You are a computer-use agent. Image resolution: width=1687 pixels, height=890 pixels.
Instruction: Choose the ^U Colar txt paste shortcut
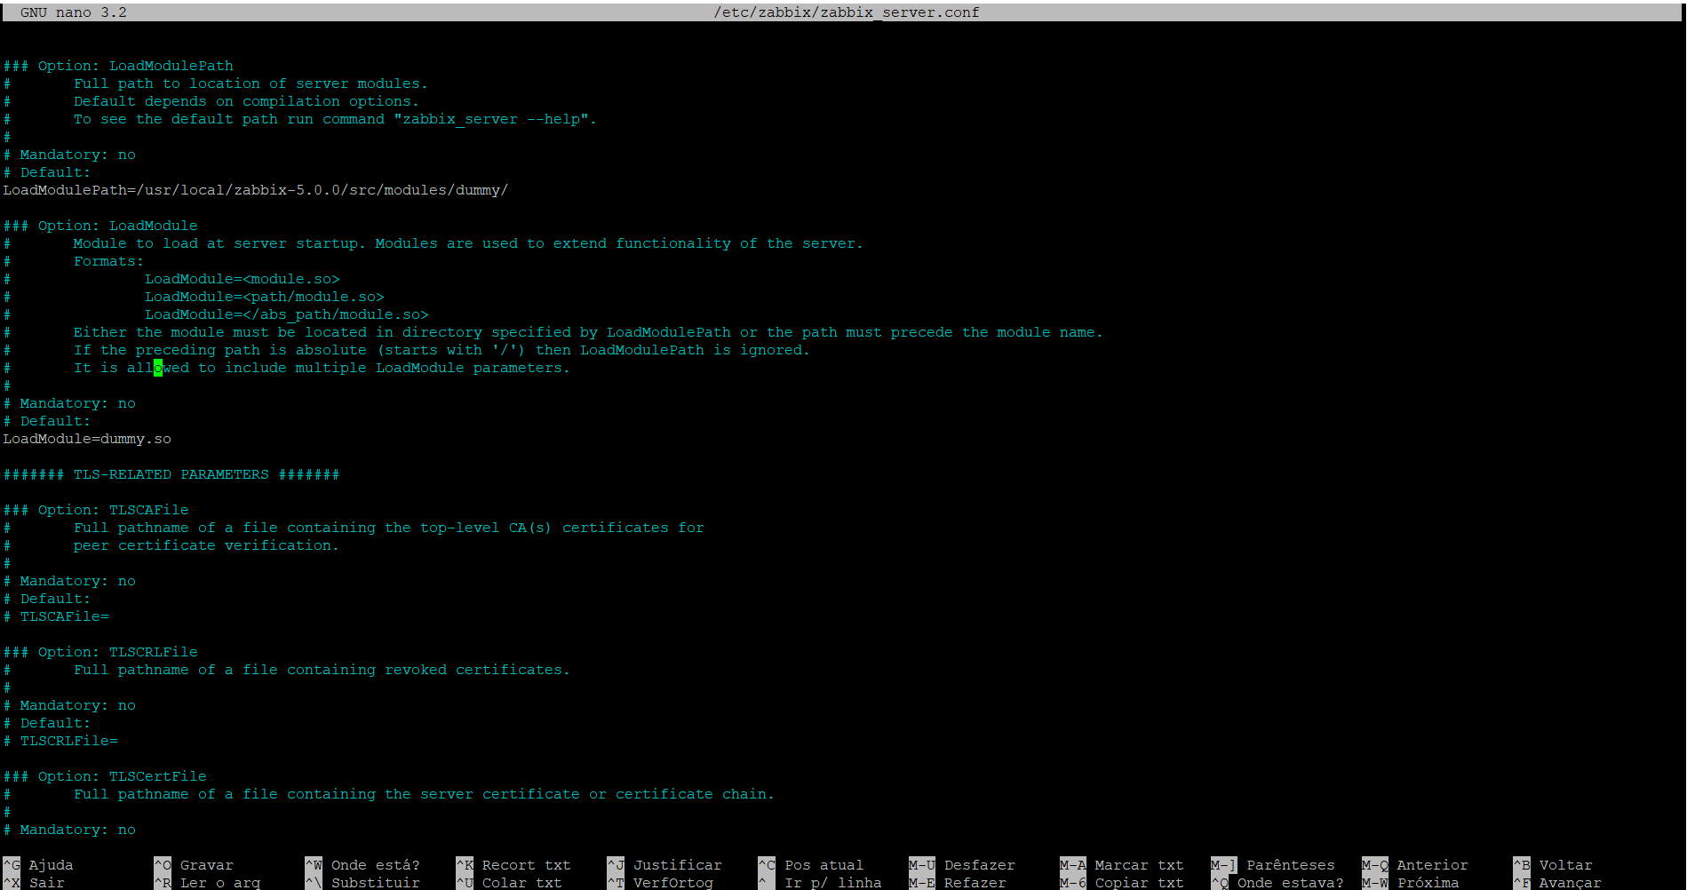(509, 883)
